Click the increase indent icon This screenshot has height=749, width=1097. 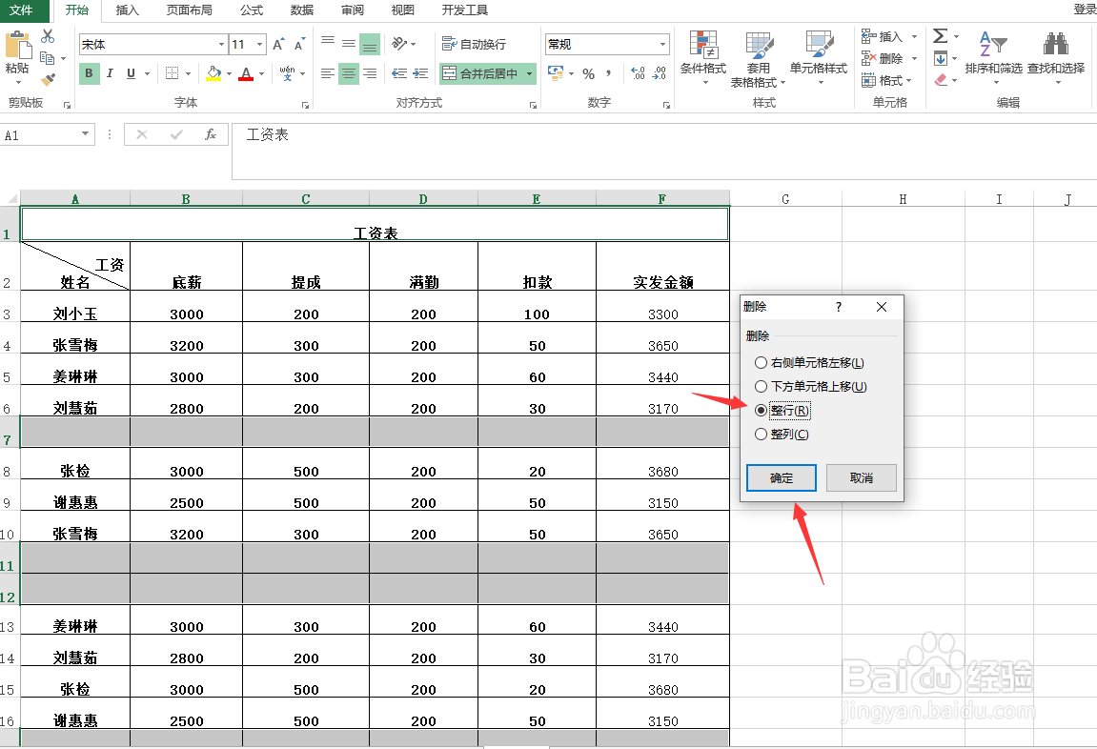click(420, 73)
